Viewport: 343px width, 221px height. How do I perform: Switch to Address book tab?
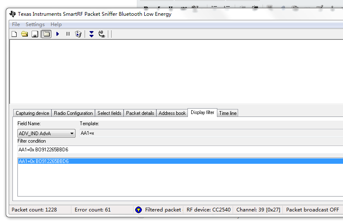pos(172,113)
